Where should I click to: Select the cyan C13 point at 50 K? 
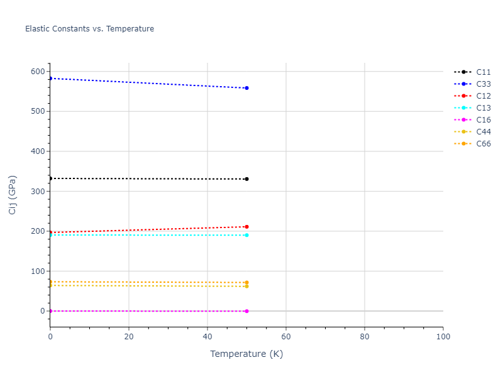pos(246,235)
